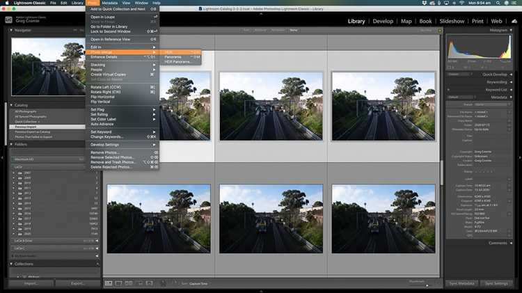Image resolution: width=522 pixels, height=293 pixels.
Task: Open the Sort Capture Time dropdown
Action: pyautogui.click(x=198, y=284)
